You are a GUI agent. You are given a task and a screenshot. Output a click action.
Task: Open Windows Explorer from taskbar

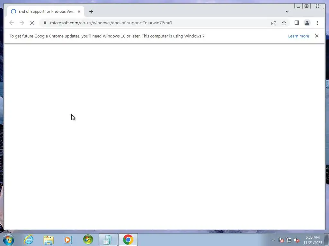click(49, 240)
